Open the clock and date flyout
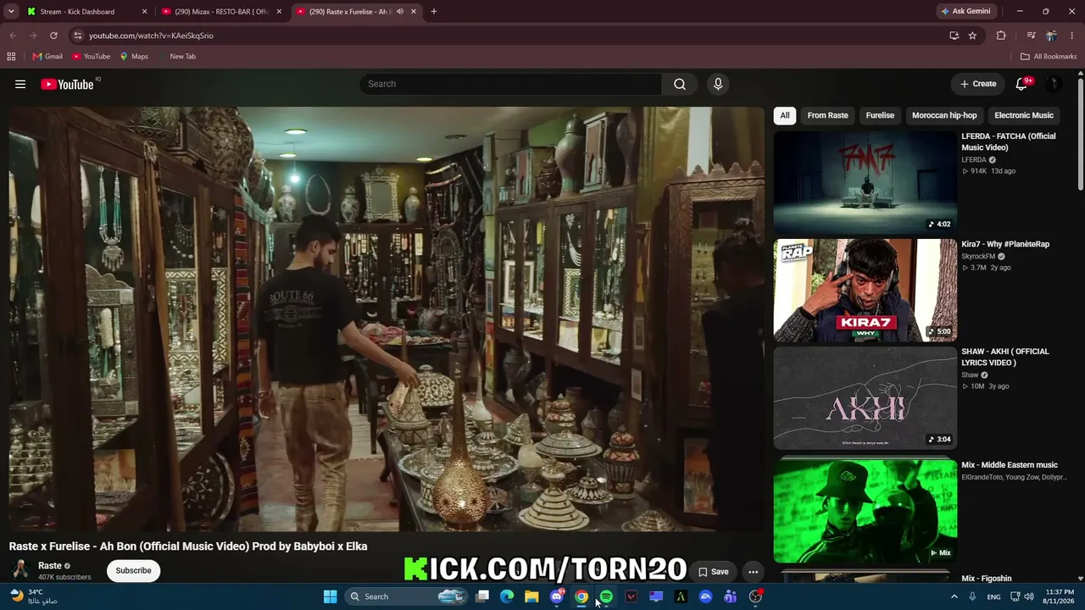 coord(1060,596)
